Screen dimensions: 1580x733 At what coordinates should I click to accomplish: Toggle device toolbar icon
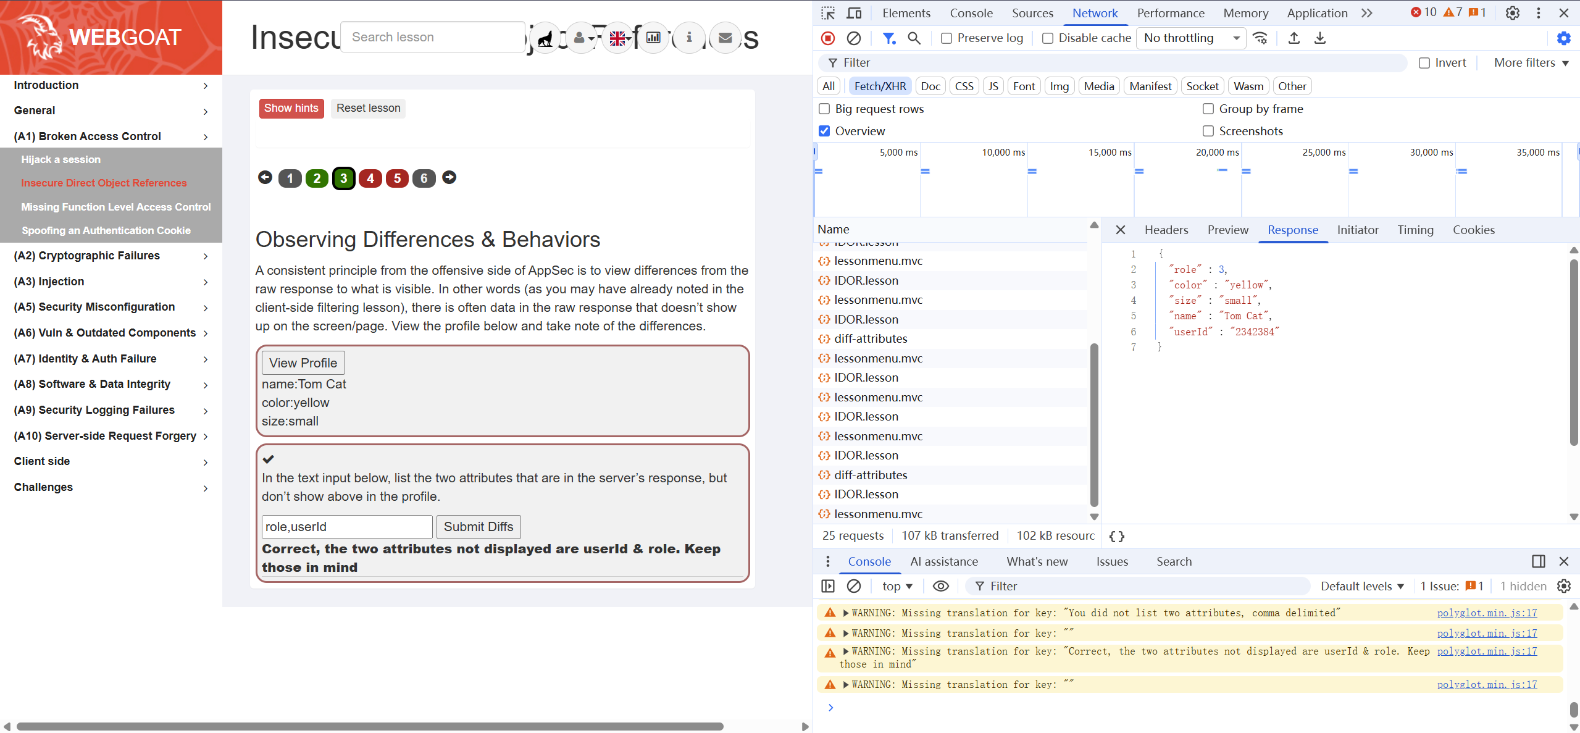854,13
